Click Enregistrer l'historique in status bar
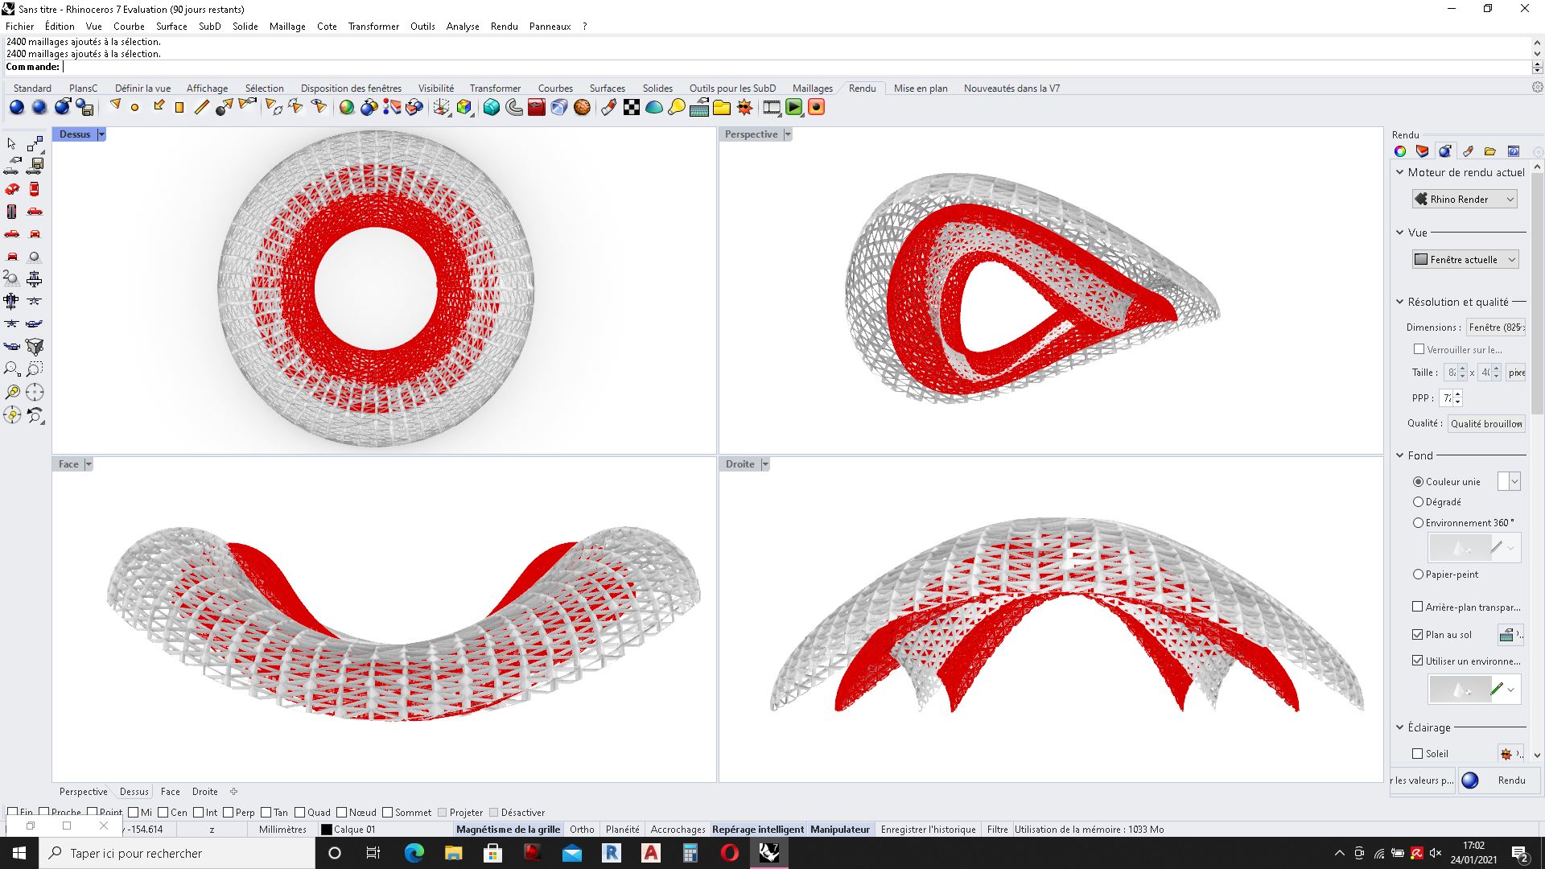The height and width of the screenshot is (869, 1545). point(928,830)
